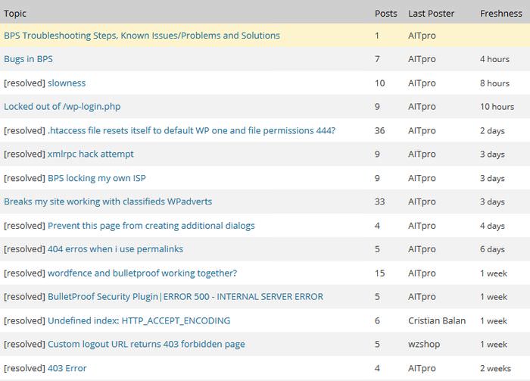Open 'Custom logout URL returns 403 forbidden page'

click(x=146, y=344)
